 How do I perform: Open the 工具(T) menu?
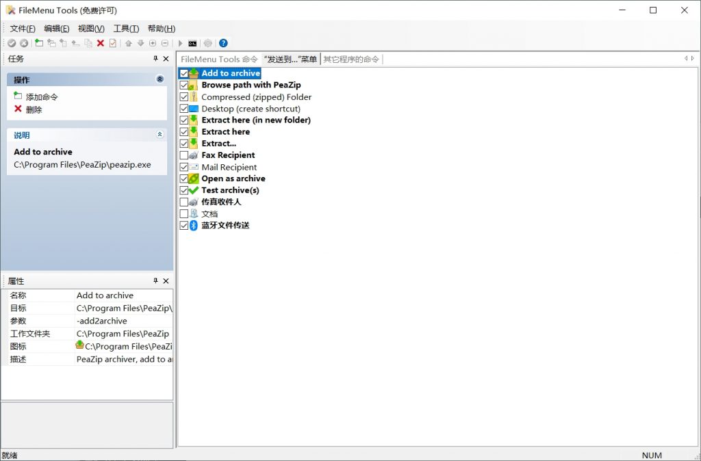pyautogui.click(x=126, y=29)
